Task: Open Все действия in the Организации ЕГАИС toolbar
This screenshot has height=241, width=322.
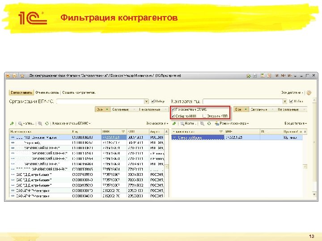Action: tap(157, 123)
